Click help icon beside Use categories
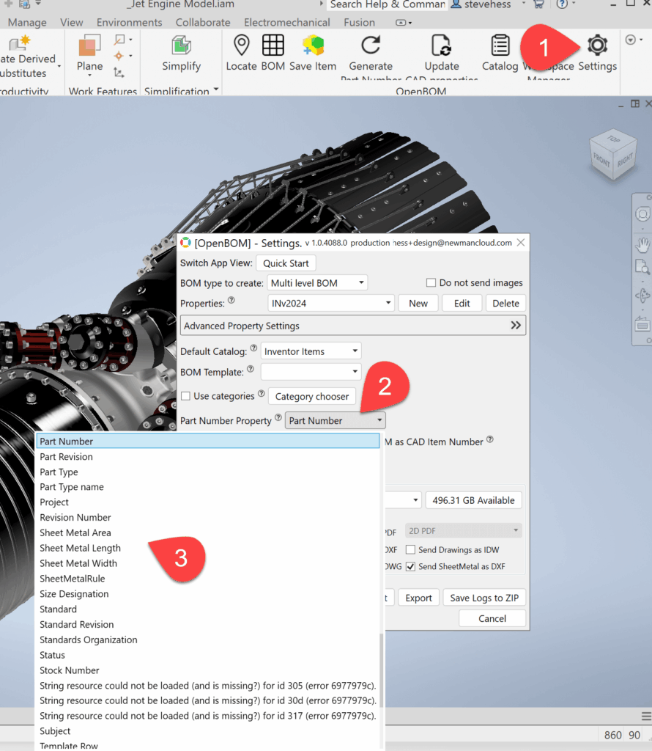Image resolution: width=652 pixels, height=751 pixels. 262,393
